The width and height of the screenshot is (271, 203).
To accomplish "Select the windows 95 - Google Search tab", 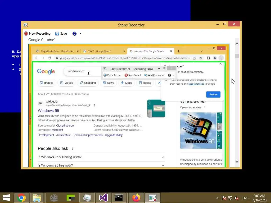I will 149,51.
